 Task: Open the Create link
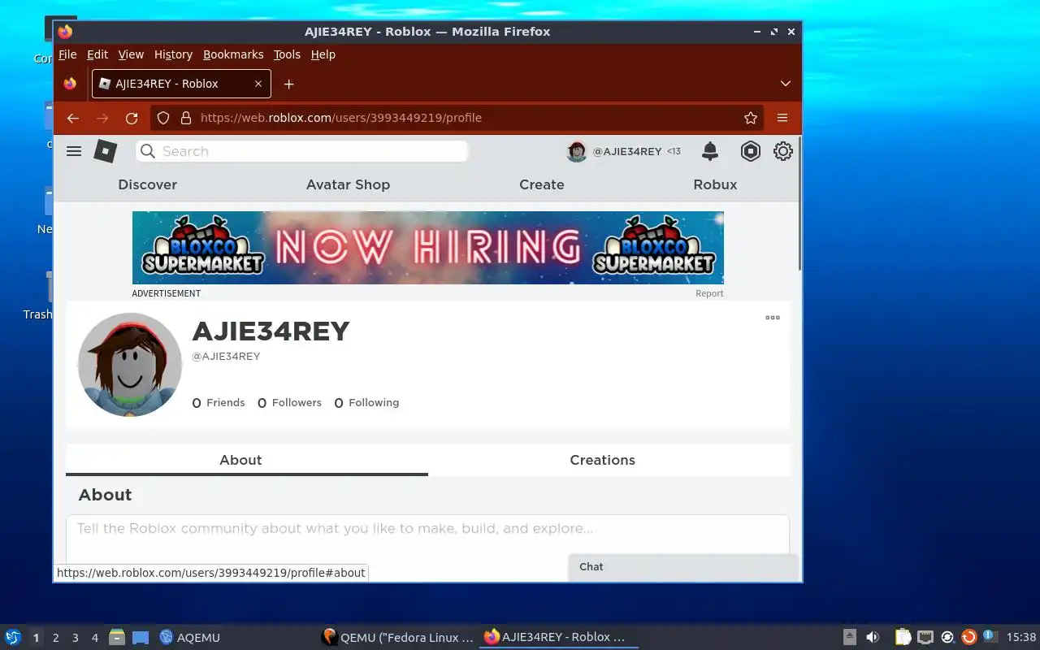541,184
